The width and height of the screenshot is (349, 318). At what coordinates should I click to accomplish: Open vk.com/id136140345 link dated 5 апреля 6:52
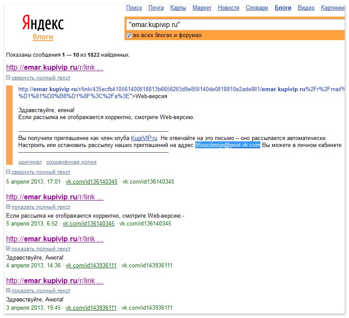(x=88, y=223)
